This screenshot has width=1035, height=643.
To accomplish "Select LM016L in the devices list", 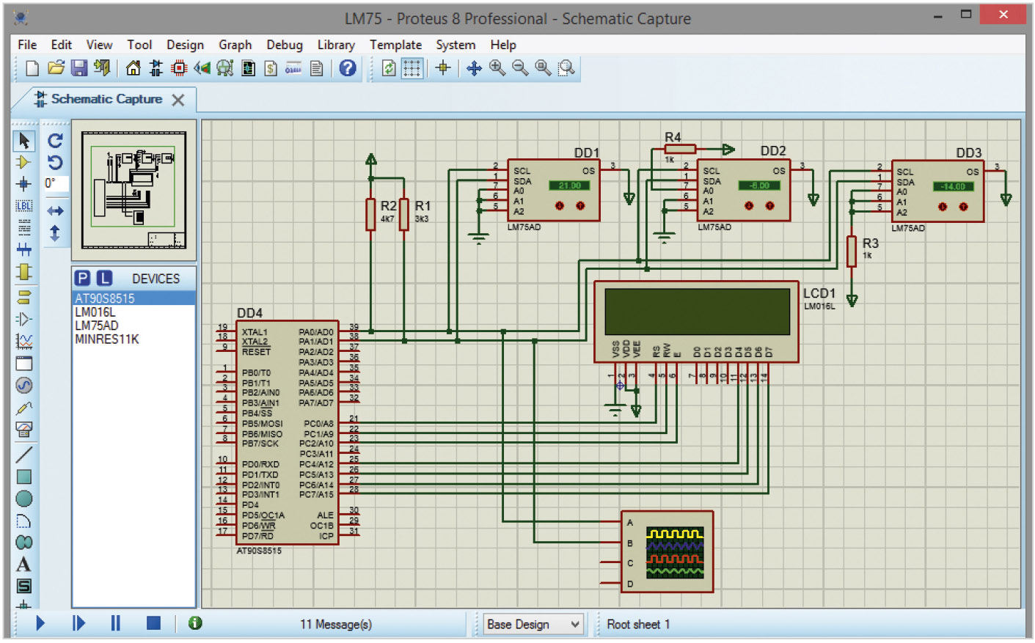I will 134,312.
